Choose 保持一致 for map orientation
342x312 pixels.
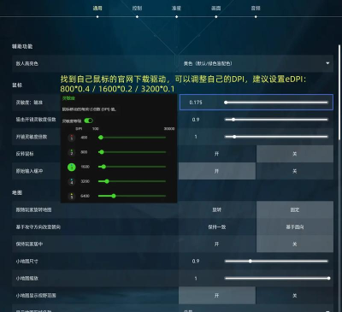pyautogui.click(x=217, y=227)
